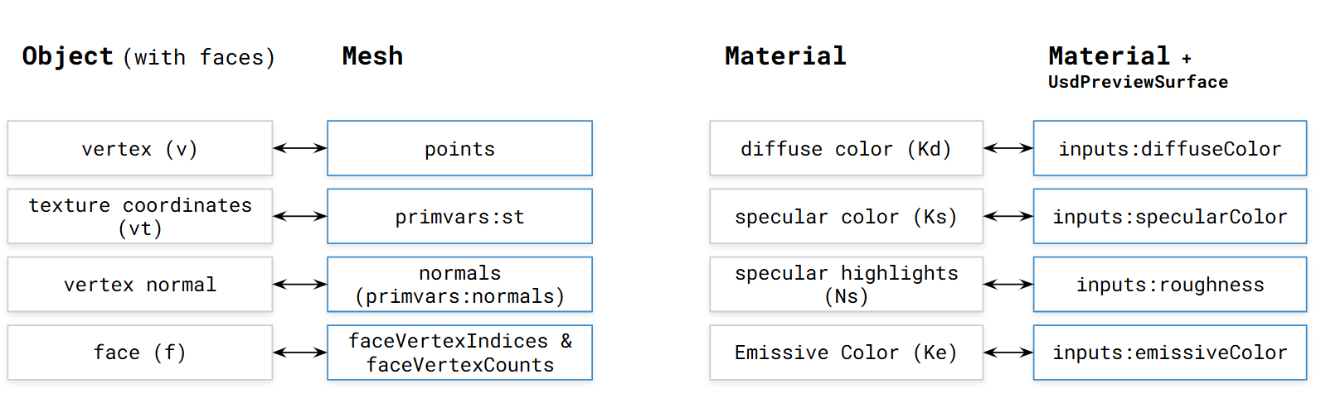Screen dimensions: 1321x403
Task: Select the points mesh box
Action: click(x=459, y=148)
